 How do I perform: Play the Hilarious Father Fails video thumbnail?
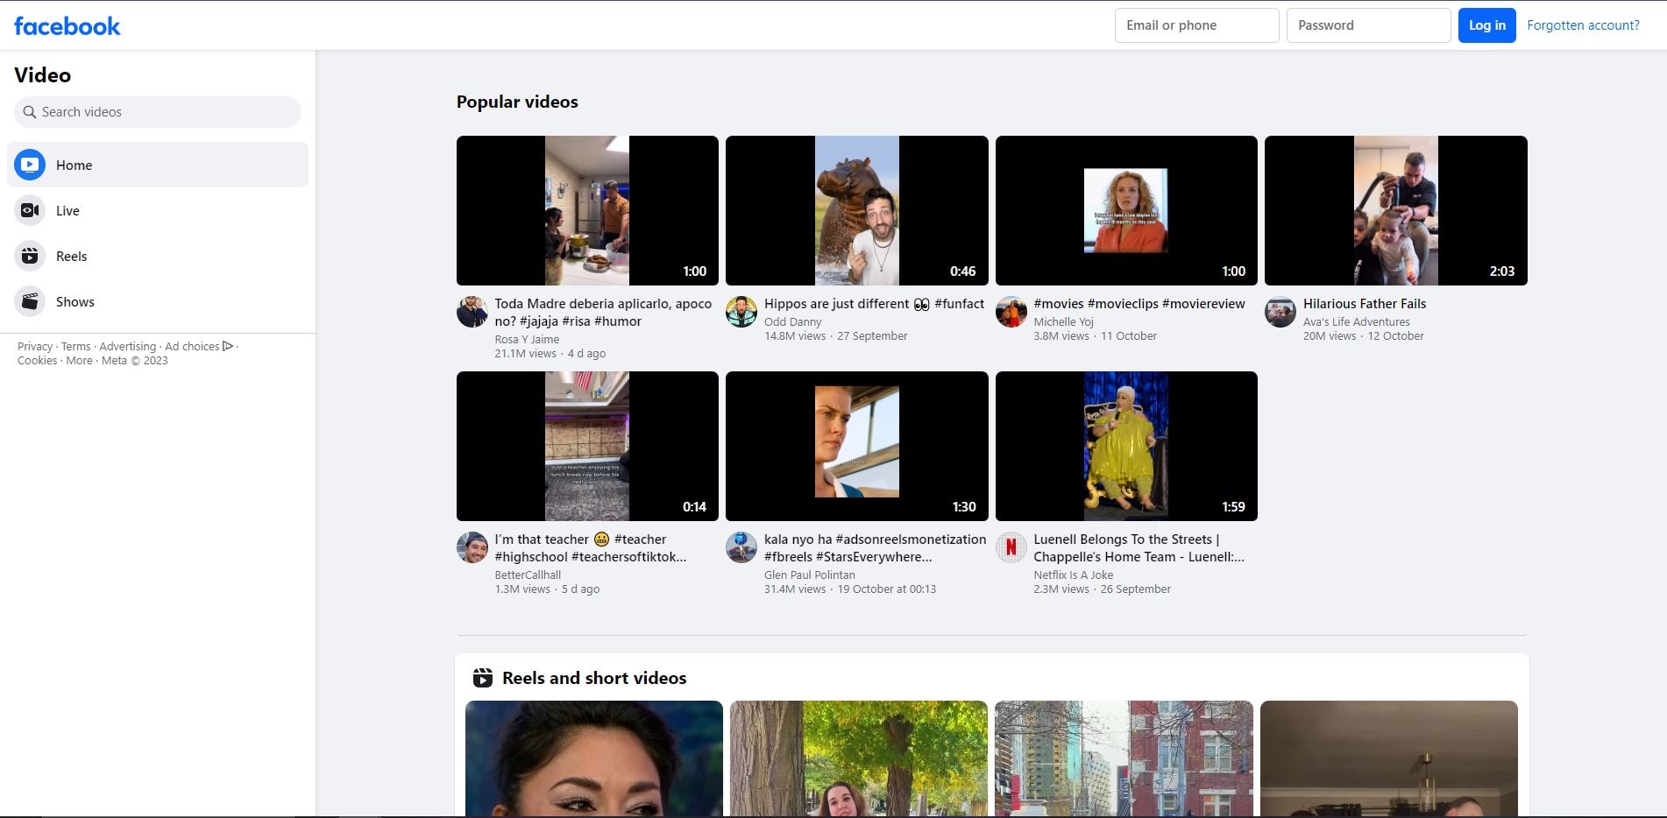pos(1396,210)
